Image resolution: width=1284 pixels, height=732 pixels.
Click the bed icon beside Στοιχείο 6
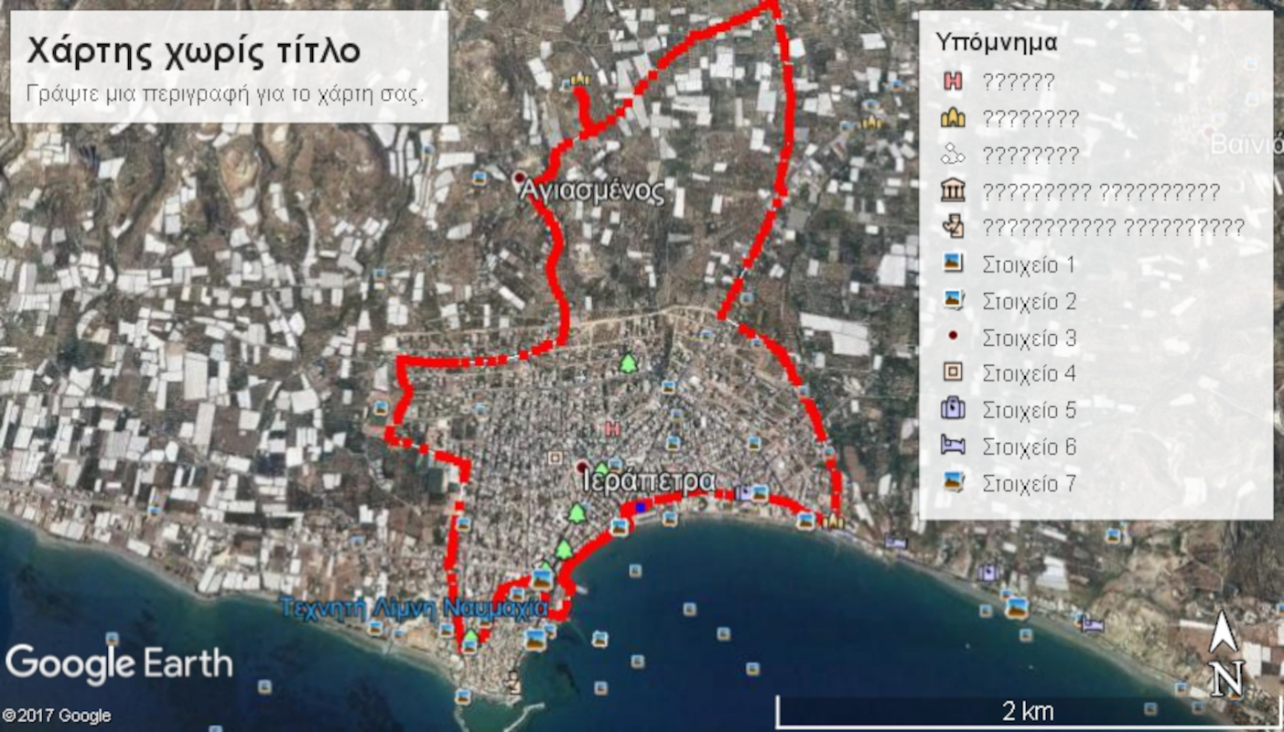click(x=953, y=447)
